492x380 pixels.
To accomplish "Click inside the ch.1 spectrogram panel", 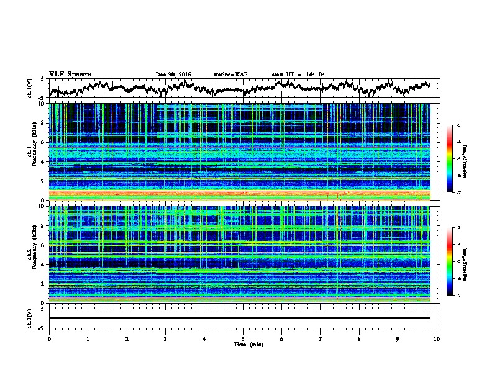I will (x=239, y=152).
